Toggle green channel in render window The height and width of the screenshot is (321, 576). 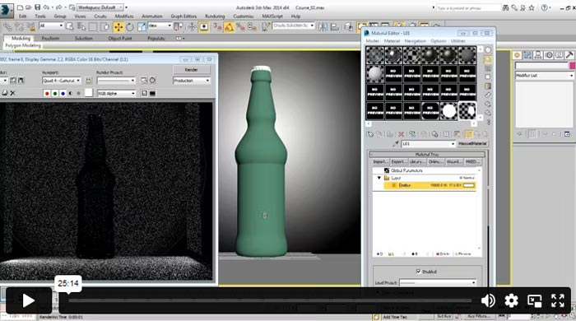55,93
